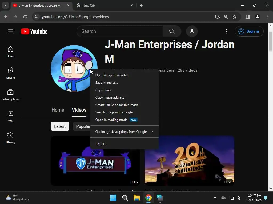273x204 pixels.
Task: Open taskbar Search
Action: pos(125,198)
